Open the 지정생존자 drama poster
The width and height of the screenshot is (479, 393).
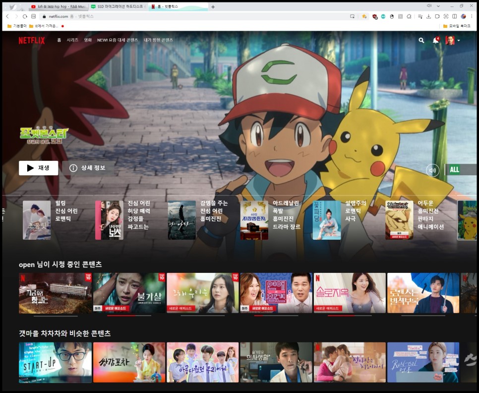(x=254, y=220)
